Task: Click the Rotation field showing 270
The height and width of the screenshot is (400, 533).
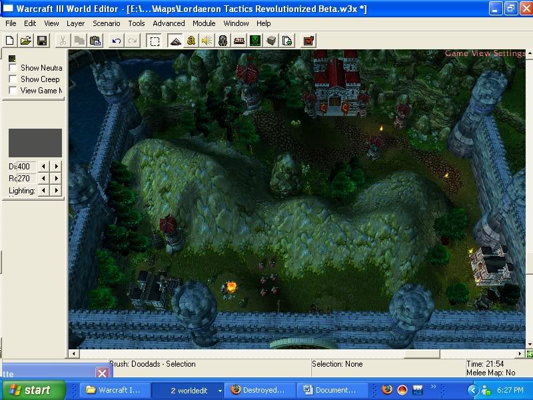Action: tap(26, 178)
